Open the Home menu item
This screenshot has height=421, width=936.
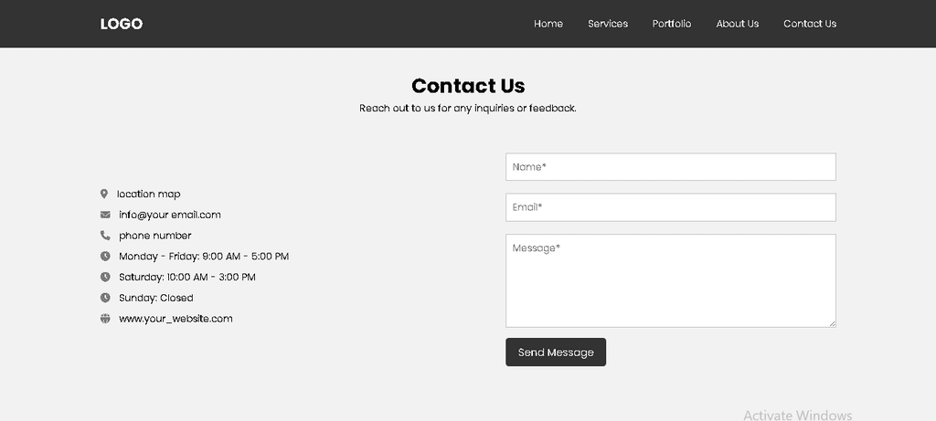click(548, 24)
